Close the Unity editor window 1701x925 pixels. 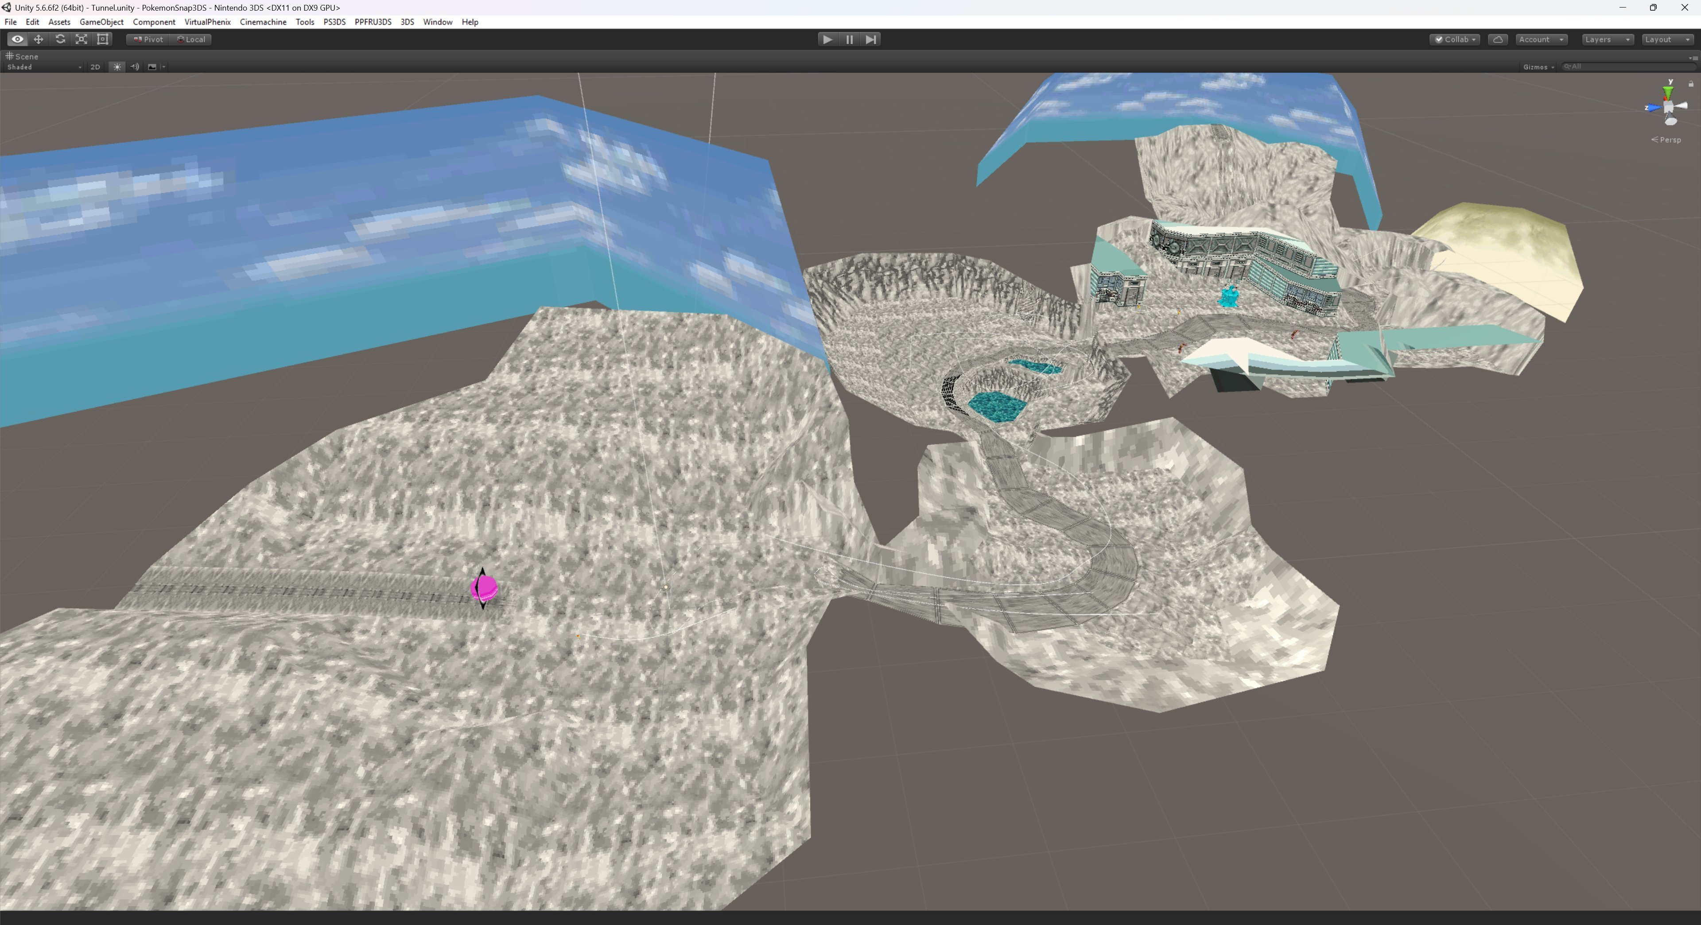coord(1685,7)
